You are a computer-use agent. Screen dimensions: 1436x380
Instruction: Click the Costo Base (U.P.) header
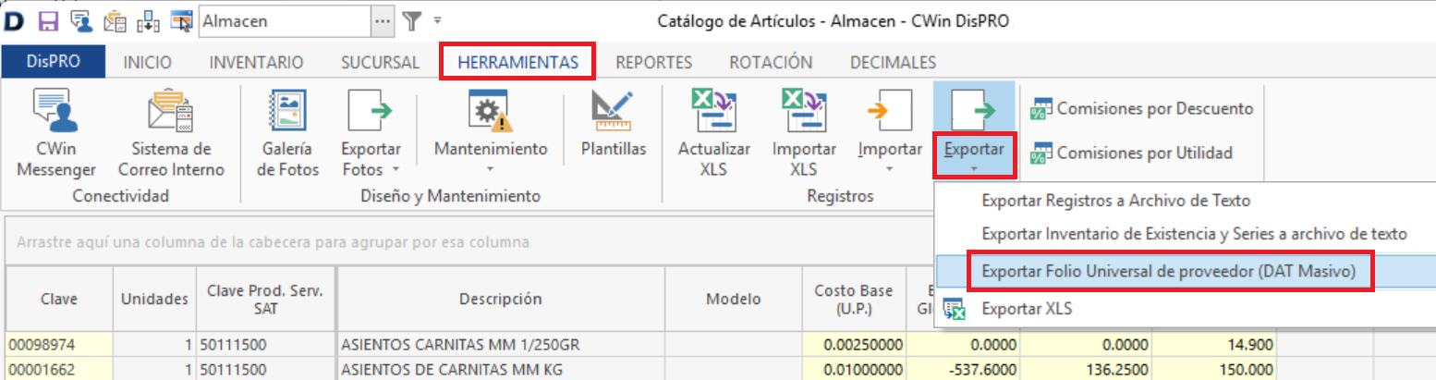click(853, 299)
